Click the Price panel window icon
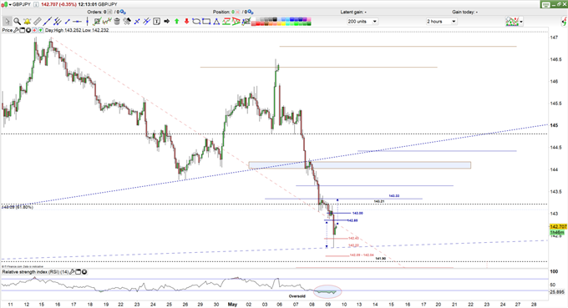 (22, 30)
